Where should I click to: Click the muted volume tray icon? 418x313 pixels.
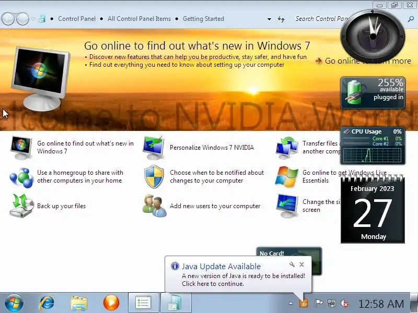[344, 303]
